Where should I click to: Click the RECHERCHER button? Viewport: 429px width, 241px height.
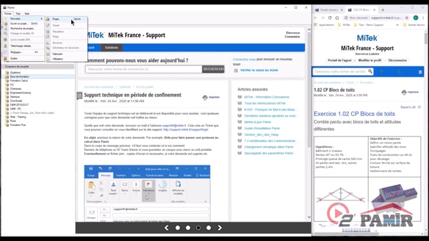tap(213, 69)
